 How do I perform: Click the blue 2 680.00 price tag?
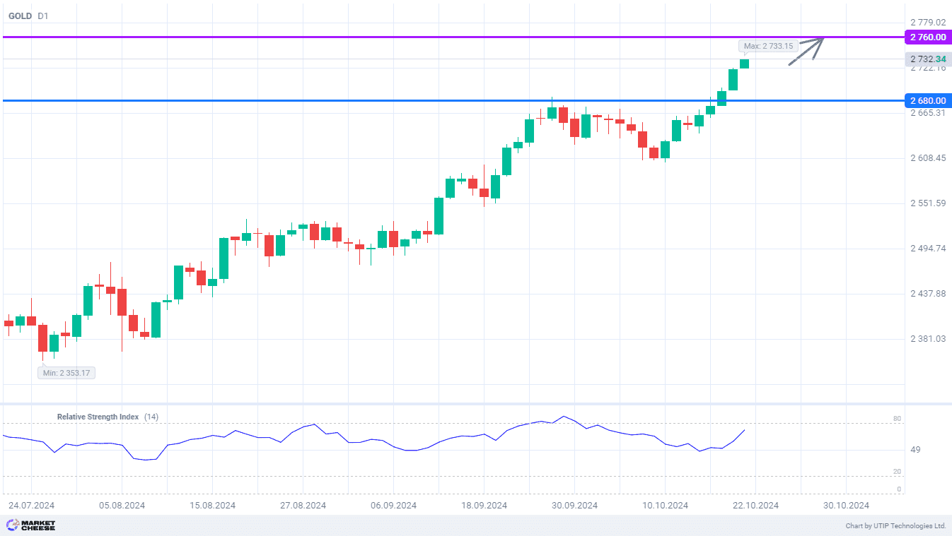[928, 101]
